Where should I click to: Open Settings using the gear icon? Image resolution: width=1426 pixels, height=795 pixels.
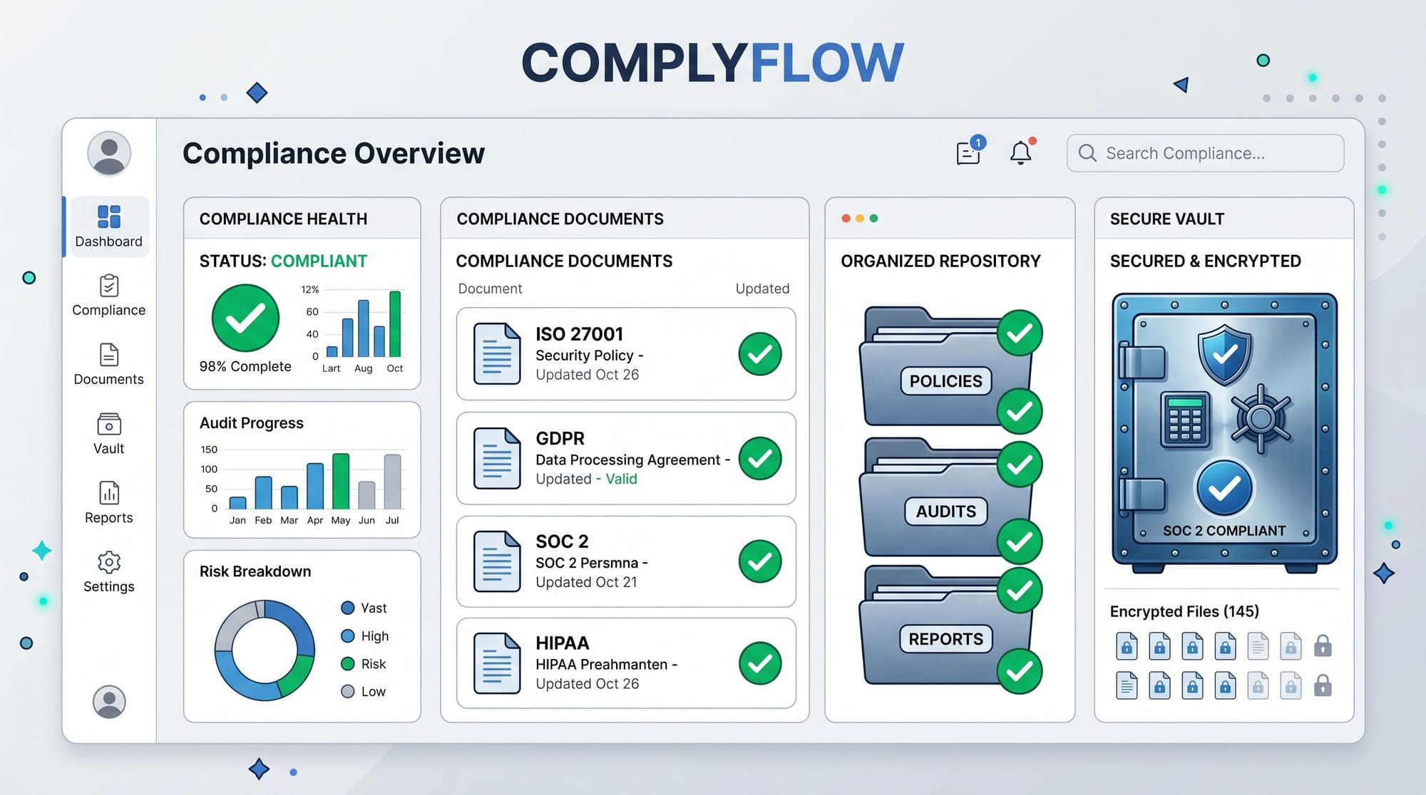(108, 570)
